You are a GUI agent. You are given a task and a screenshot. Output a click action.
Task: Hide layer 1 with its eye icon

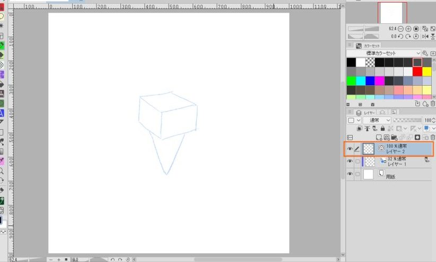point(350,161)
